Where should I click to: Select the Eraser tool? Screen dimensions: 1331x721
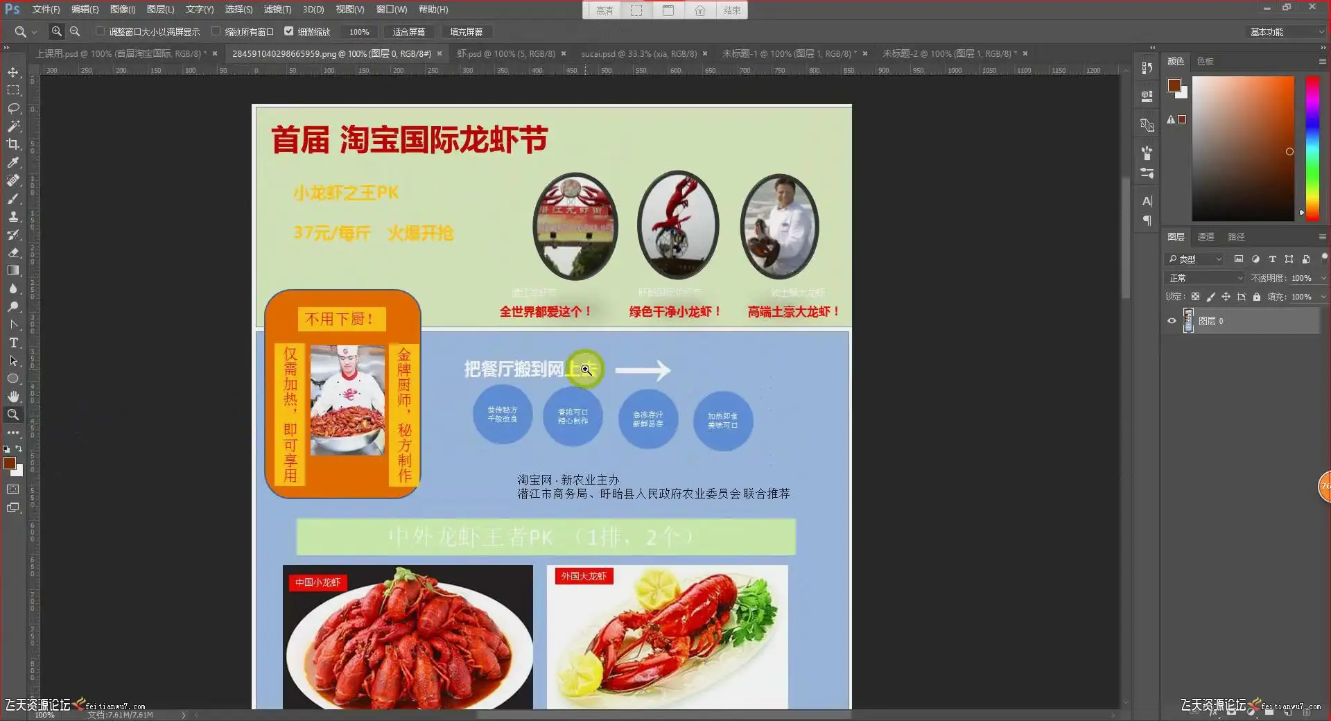13,253
